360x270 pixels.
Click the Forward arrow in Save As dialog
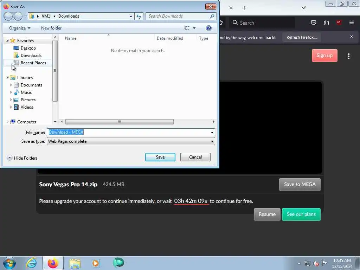point(18,16)
